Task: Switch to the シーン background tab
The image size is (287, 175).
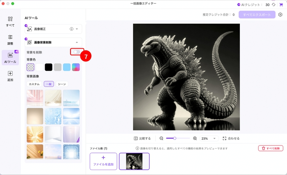Action: [x=62, y=84]
